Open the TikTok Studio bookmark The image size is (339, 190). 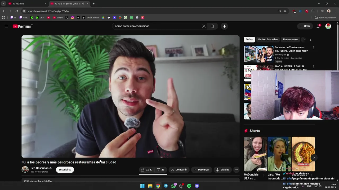click(x=91, y=18)
